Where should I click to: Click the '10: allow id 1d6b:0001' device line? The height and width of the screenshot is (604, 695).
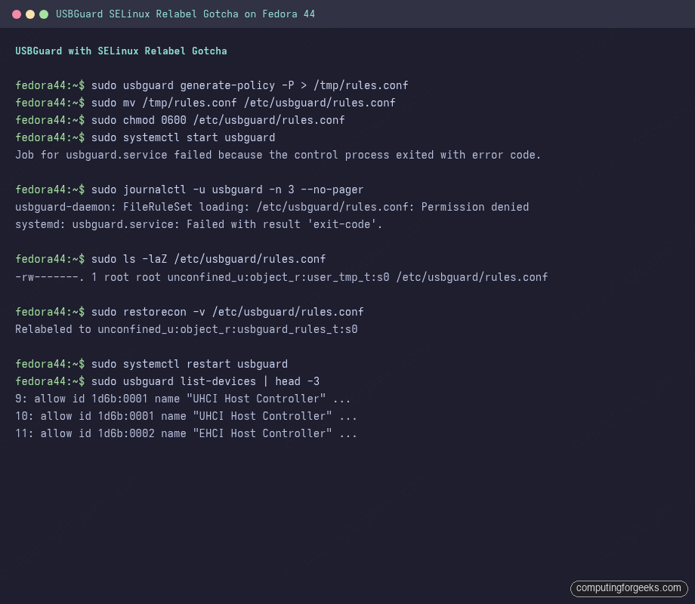186,416
